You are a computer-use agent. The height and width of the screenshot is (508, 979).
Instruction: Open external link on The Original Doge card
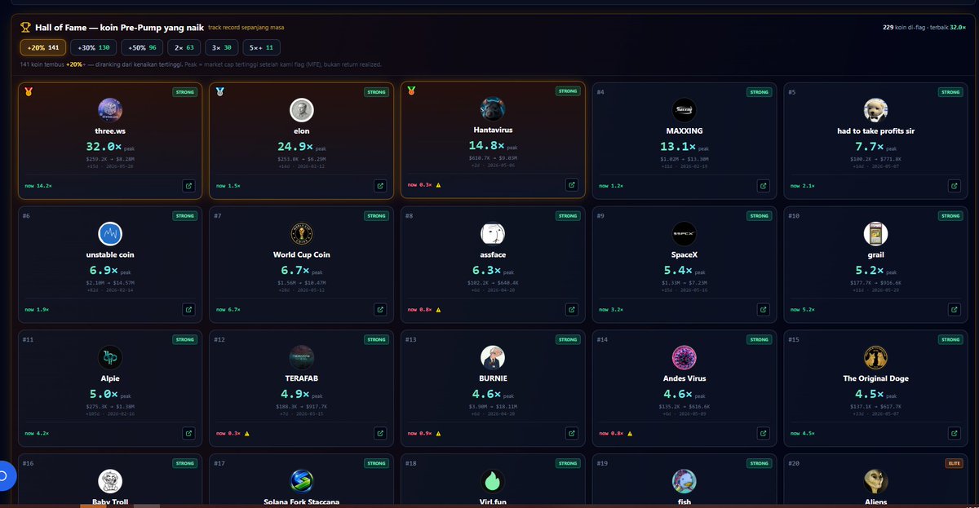point(955,433)
